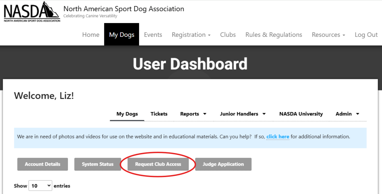Screen dimensions: 382x194
Task: Expand the Junior Handlers dropdown
Action: tap(242, 114)
